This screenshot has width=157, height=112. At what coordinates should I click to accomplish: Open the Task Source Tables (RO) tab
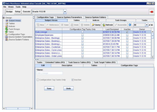[79, 62]
